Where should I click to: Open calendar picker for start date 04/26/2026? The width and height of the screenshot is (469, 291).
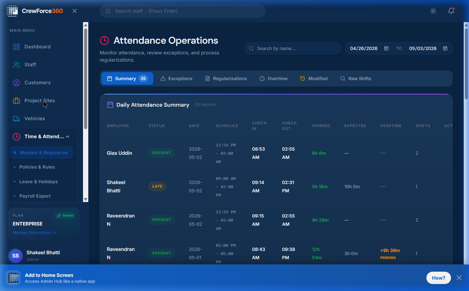386,48
